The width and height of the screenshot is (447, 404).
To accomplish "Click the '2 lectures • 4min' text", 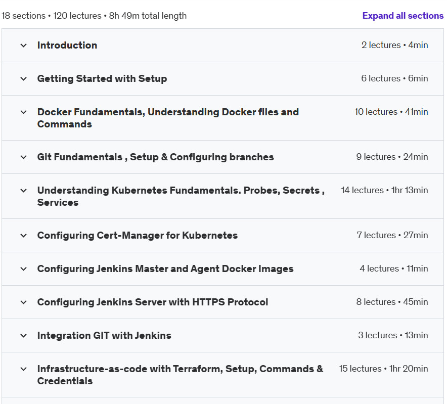I will coord(394,45).
